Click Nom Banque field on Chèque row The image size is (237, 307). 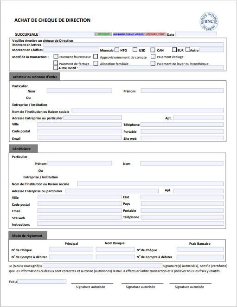click(115, 249)
